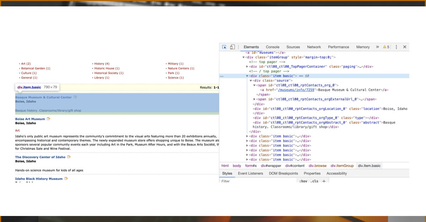
Task: Toggle the .cls class editor
Action: (x=314, y=181)
